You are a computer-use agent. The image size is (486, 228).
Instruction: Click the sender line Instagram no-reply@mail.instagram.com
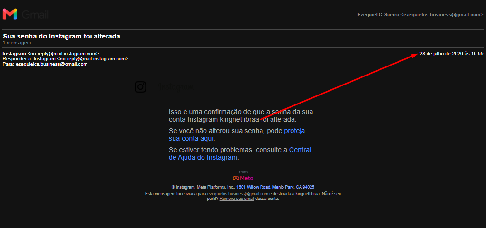click(x=51, y=54)
